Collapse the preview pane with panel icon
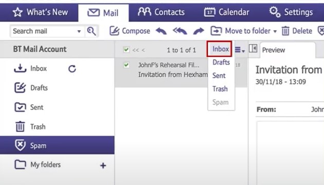 coord(253,48)
